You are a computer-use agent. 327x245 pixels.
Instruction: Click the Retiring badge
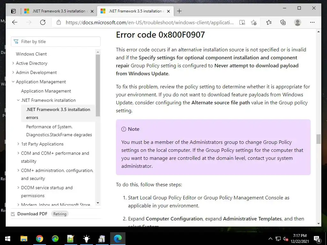60,214
